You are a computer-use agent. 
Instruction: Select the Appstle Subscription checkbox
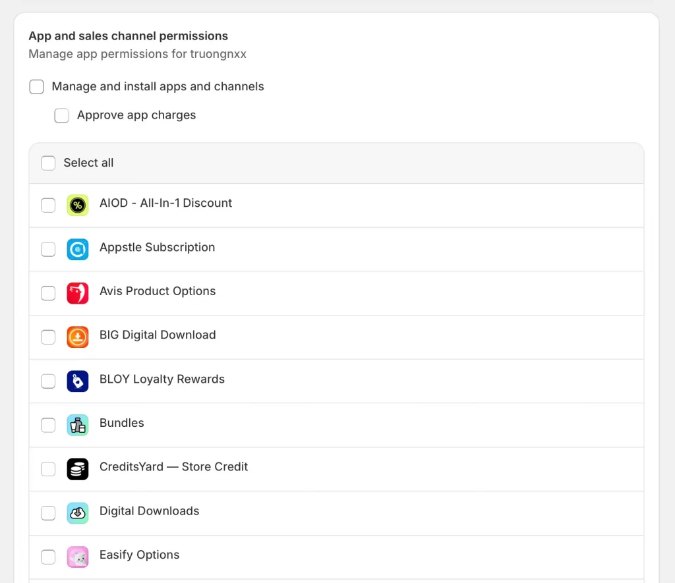(47, 249)
